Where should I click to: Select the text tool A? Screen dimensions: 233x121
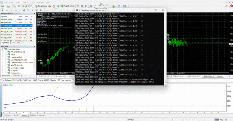point(32,10)
